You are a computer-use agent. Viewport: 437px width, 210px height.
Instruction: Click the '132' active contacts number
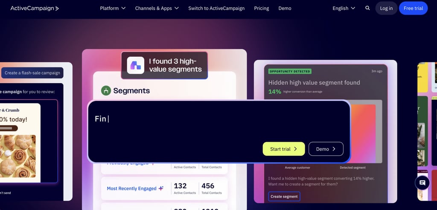pos(181,186)
